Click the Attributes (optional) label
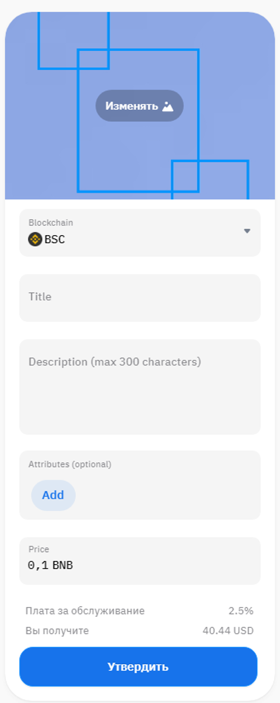The image size is (280, 703). pyautogui.click(x=70, y=464)
